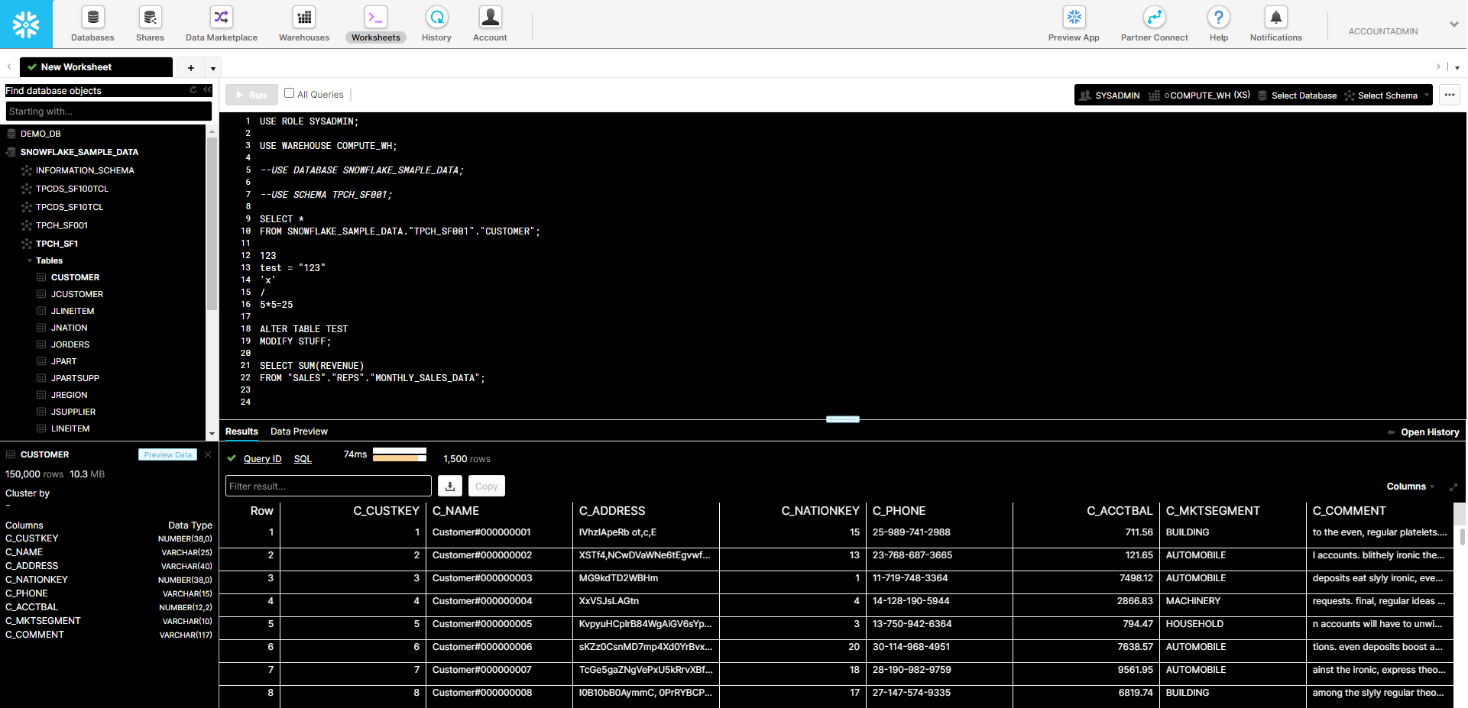1468x708 pixels.
Task: Expand TPCH_SF001 schema
Action: coord(61,225)
